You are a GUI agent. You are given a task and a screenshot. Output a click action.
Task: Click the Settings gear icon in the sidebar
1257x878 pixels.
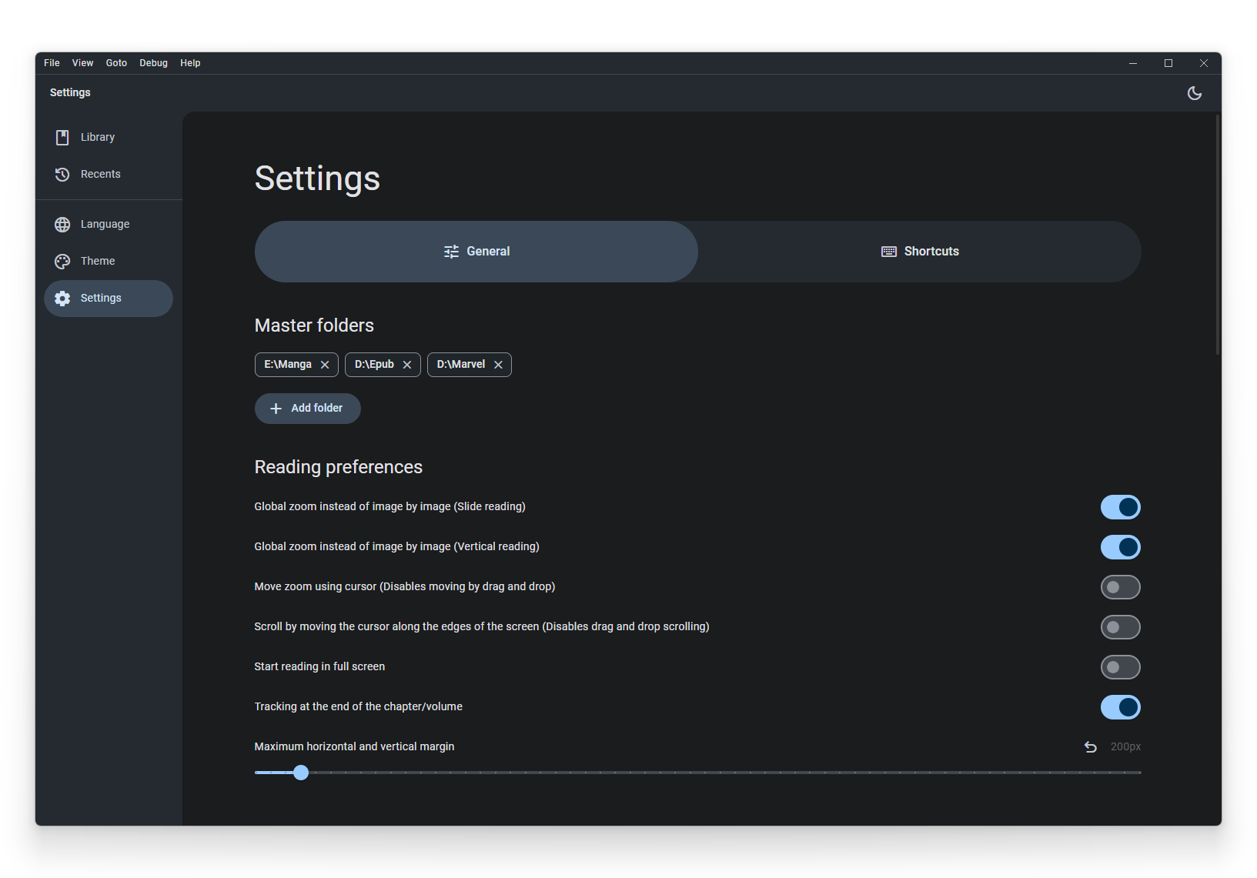click(x=62, y=299)
